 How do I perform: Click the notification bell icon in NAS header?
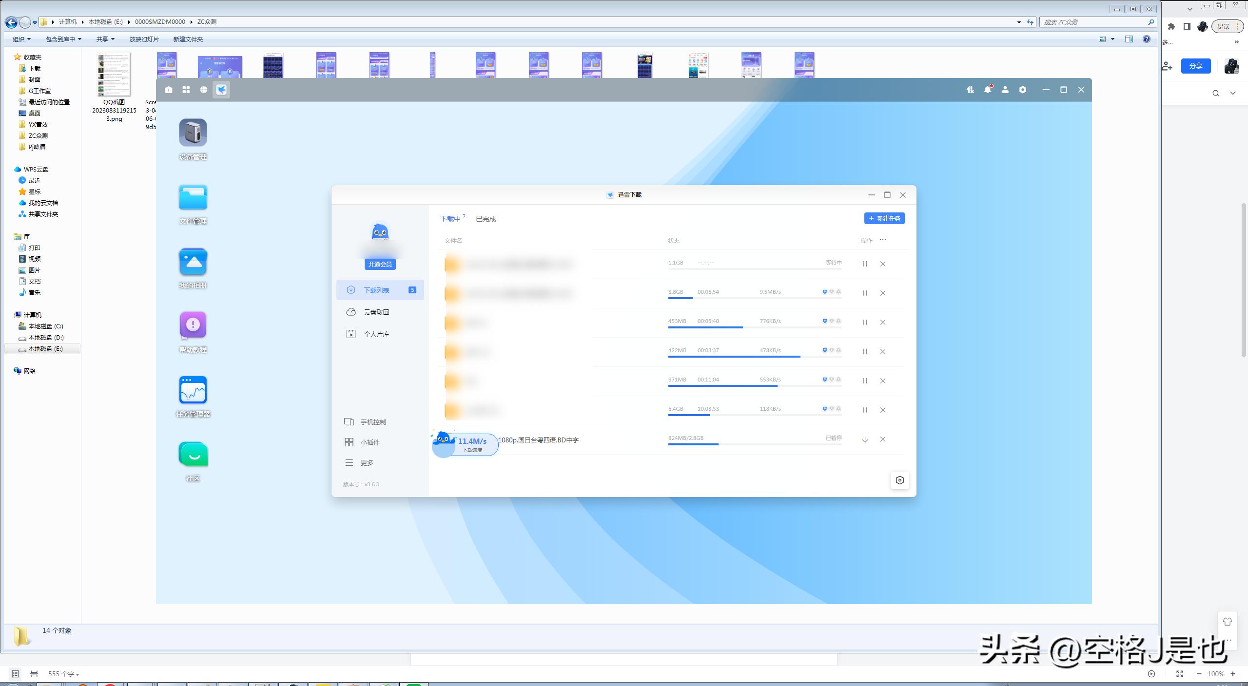(987, 90)
